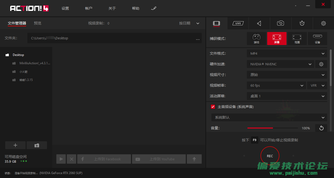The image size is (334, 178).
Task: Open the 60 fps frame rate dropdown
Action: (x=276, y=85)
